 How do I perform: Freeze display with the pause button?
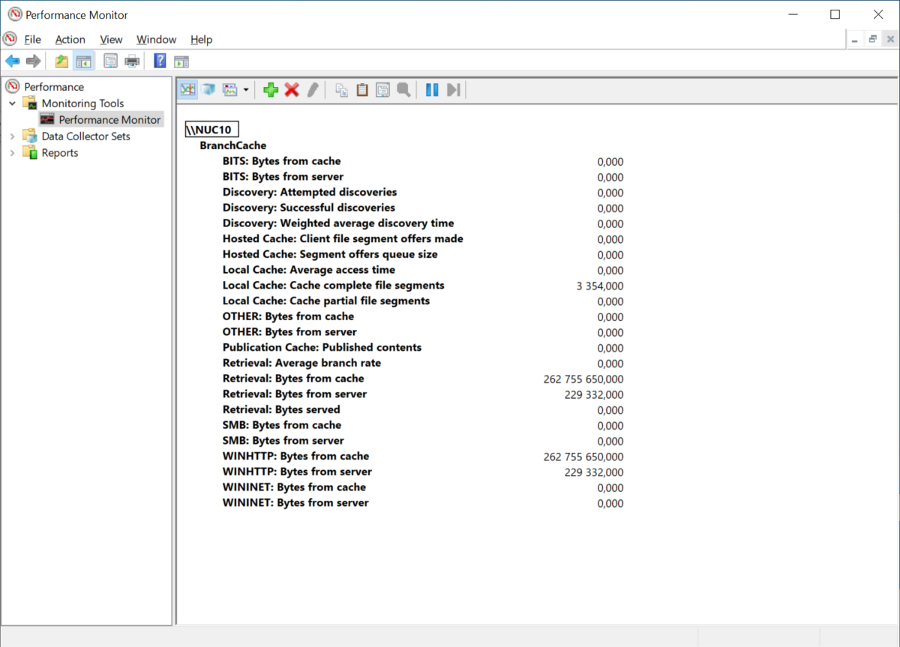coord(432,90)
